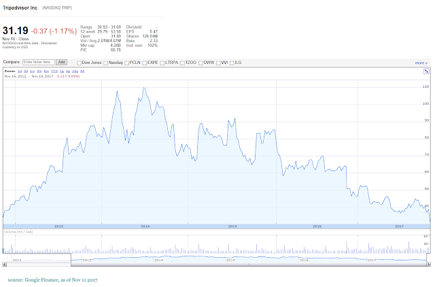
Task: Toggle the ILG checkbox
Action: 232,63
